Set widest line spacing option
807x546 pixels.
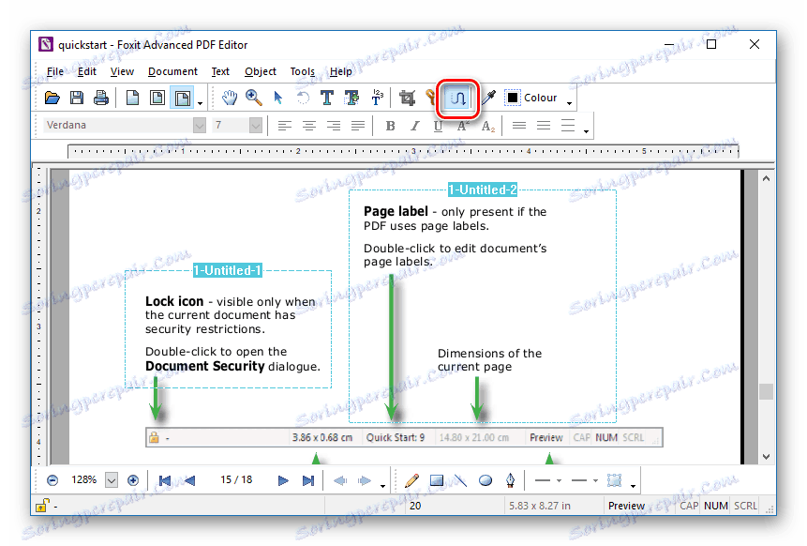(568, 125)
